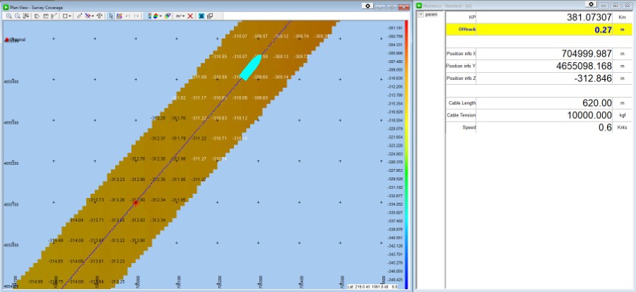Click the status bar coordinates readout
This screenshot has height=292, width=636.
click(x=372, y=287)
